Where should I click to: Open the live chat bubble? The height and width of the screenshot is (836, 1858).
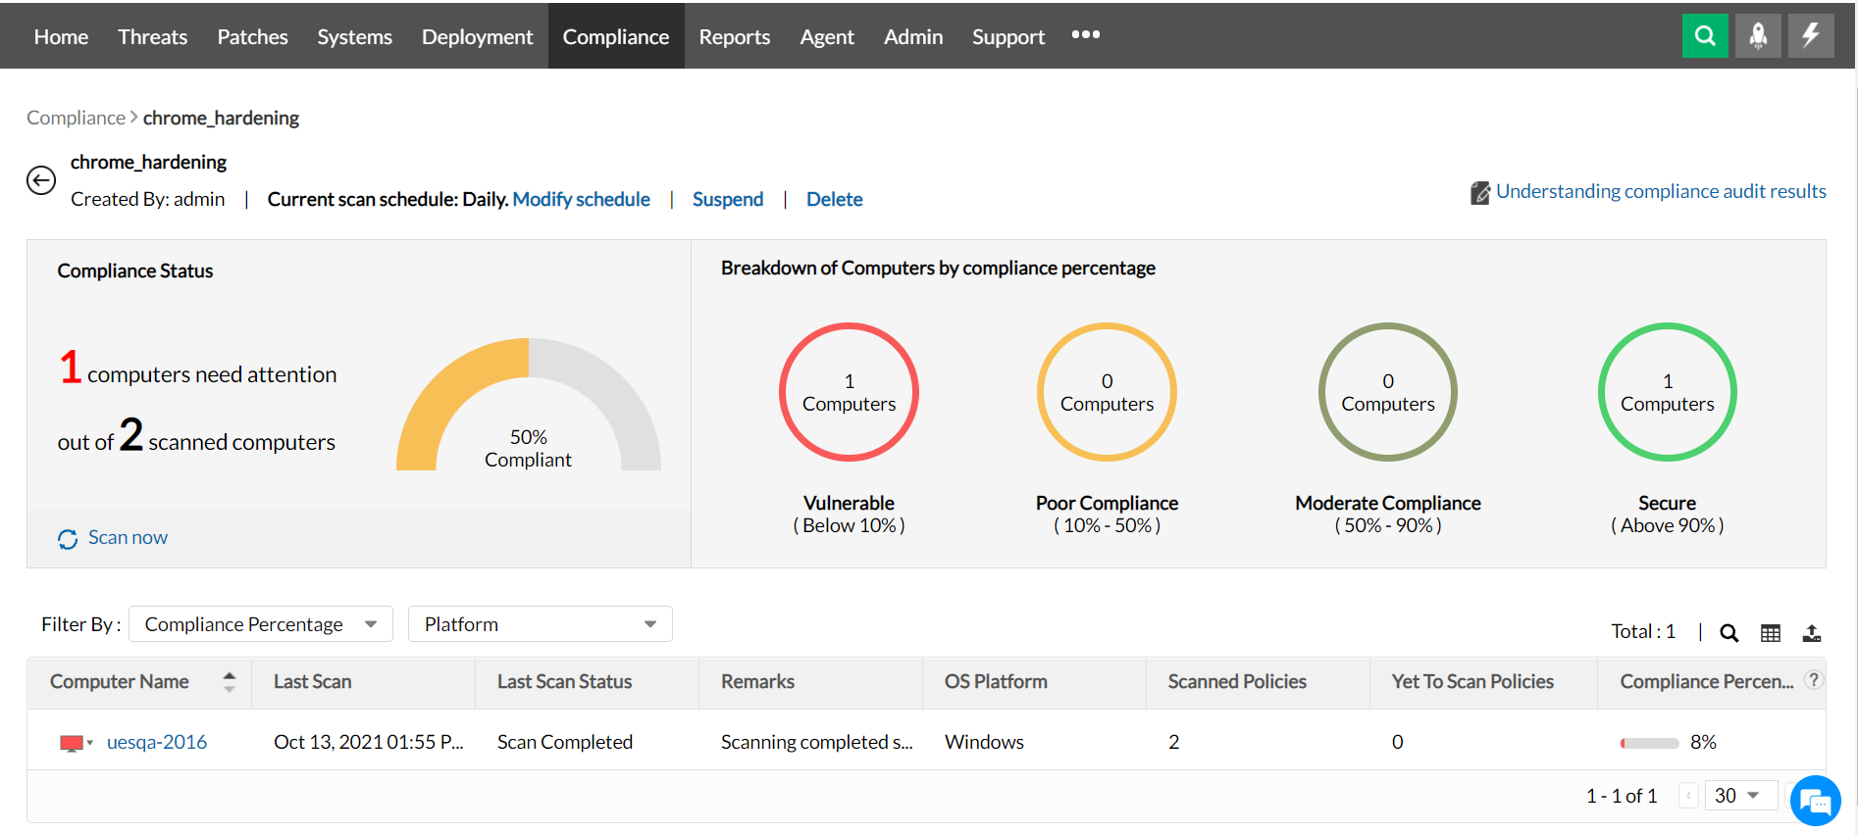click(x=1815, y=802)
